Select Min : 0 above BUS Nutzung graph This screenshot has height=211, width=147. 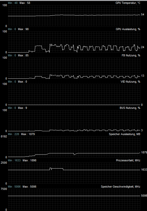click(12, 108)
